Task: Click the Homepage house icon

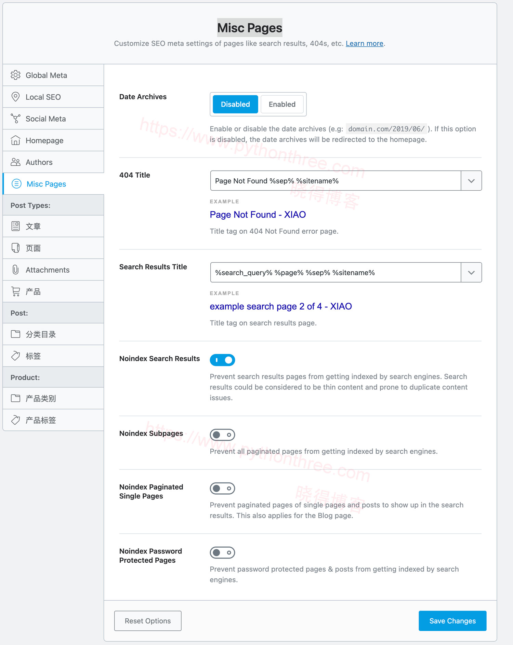Action: [x=15, y=140]
